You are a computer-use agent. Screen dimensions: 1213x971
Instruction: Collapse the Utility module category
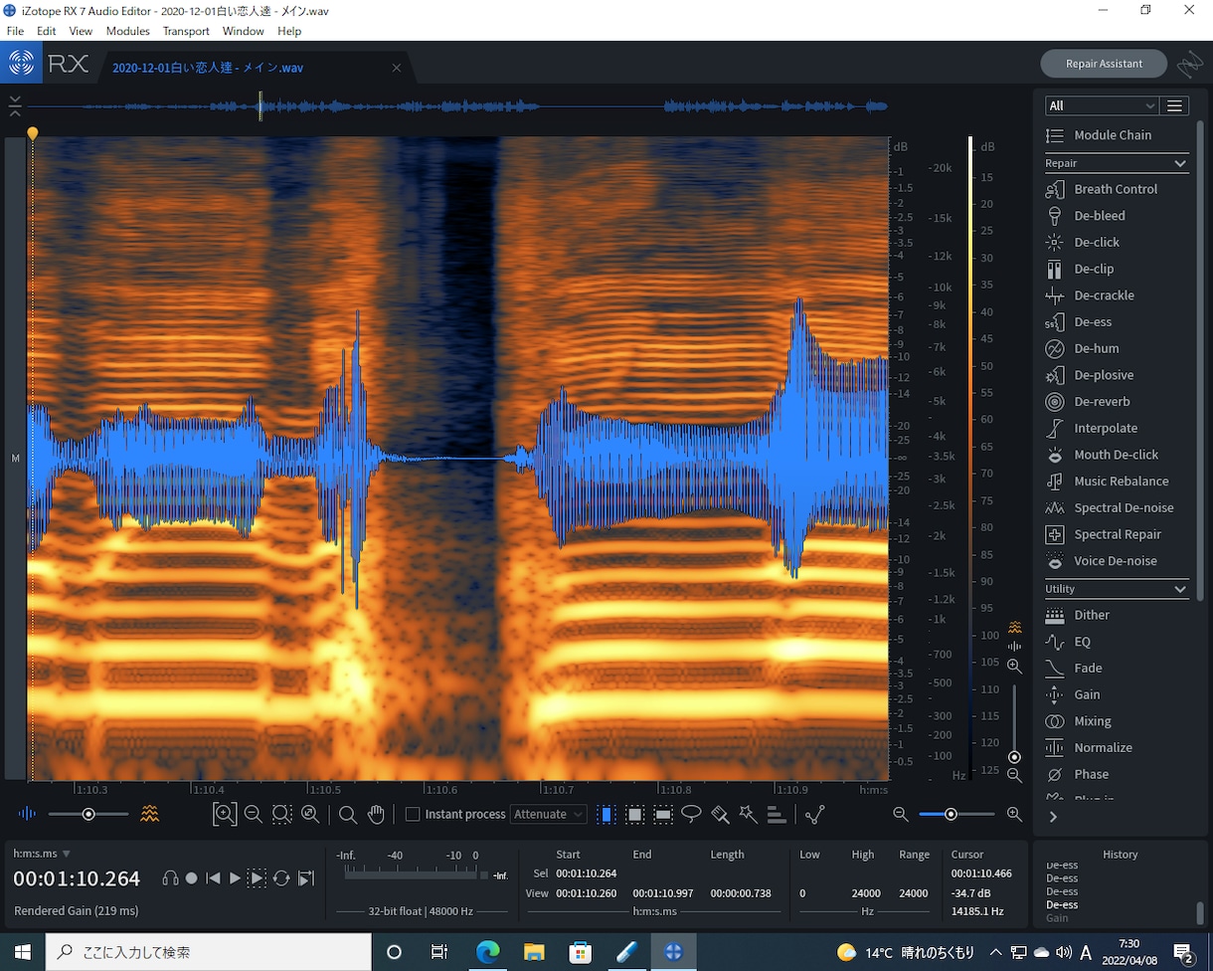(x=1180, y=589)
